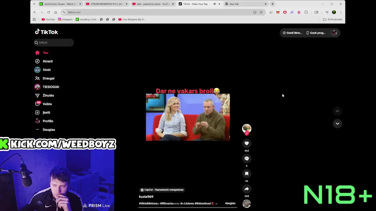Focus the Ieškoti search field
The height and width of the screenshot is (211, 376).
[54, 42]
